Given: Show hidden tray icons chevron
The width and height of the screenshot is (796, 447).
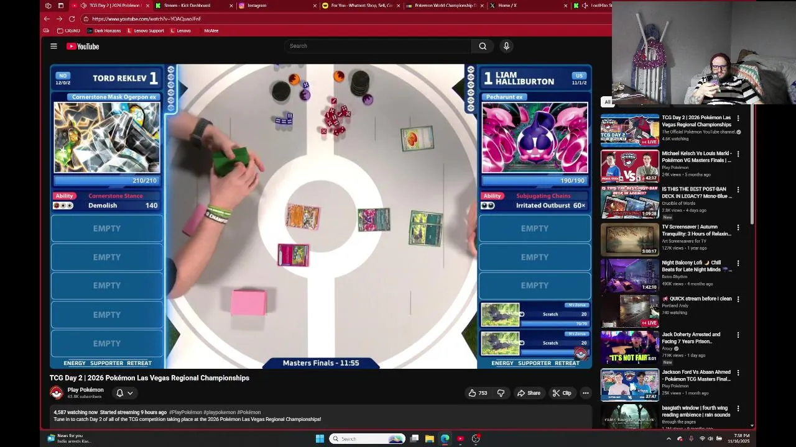Looking at the screenshot, I should [x=669, y=439].
